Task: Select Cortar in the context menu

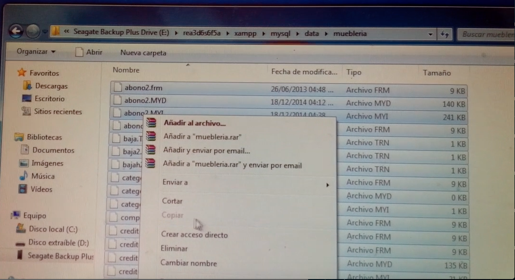Action: [x=172, y=201]
